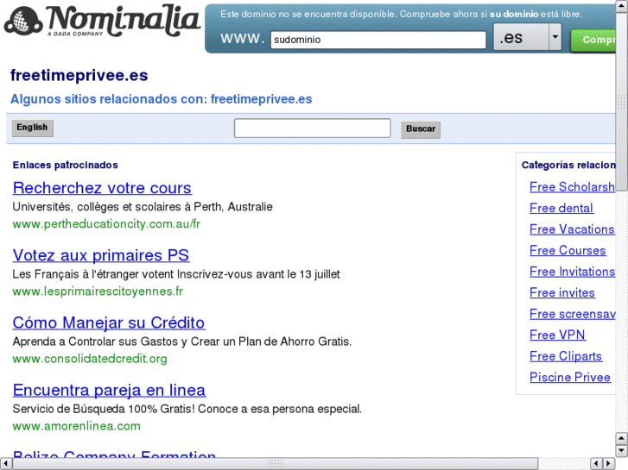
Task: Open the Free dental category link
Action: 561,208
